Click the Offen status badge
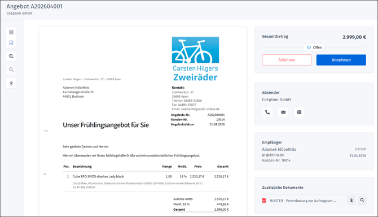Screen dimensions: 378x217 point(314,47)
